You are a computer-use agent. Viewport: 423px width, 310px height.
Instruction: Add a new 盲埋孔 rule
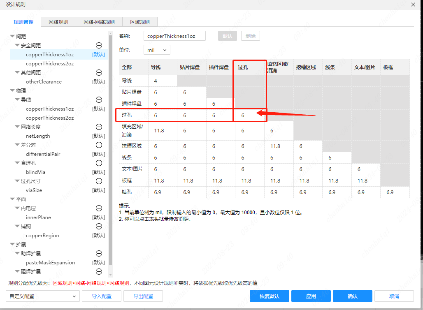coord(99,163)
